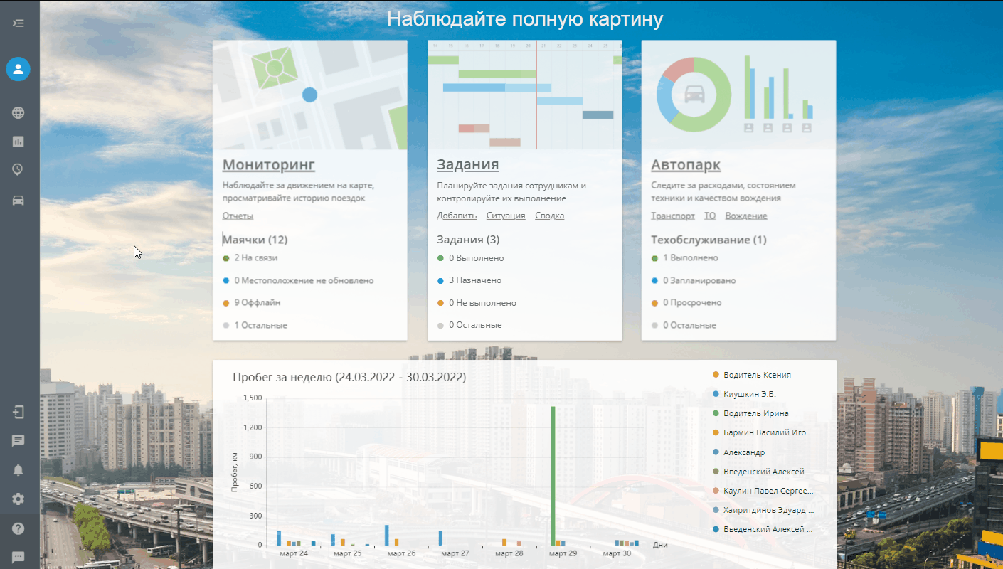
Task: Toggle legend entry Хаиритдинов Эдуард
Action: 762,510
